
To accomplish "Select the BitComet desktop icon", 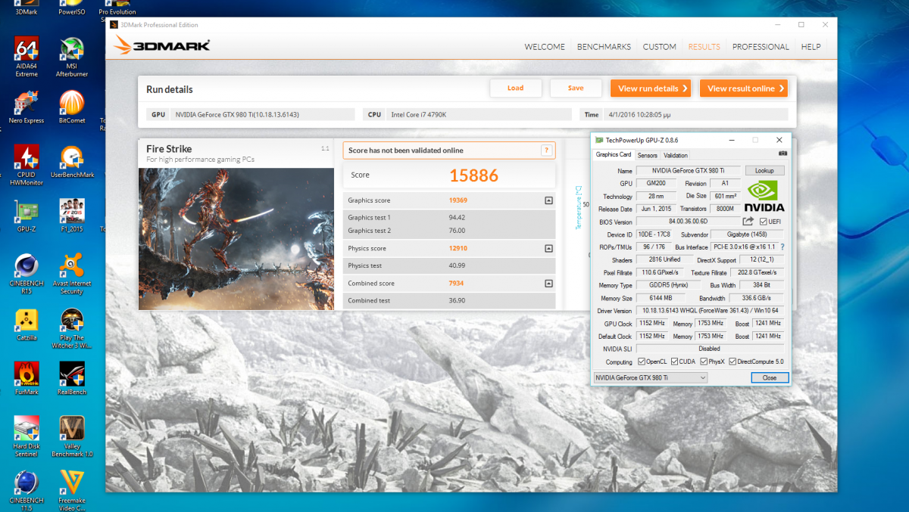I will pyautogui.click(x=72, y=107).
